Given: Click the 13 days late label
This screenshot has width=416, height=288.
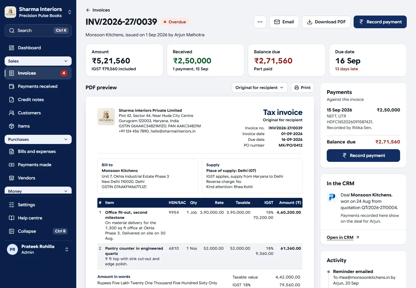Looking at the screenshot, I should tap(346, 69).
